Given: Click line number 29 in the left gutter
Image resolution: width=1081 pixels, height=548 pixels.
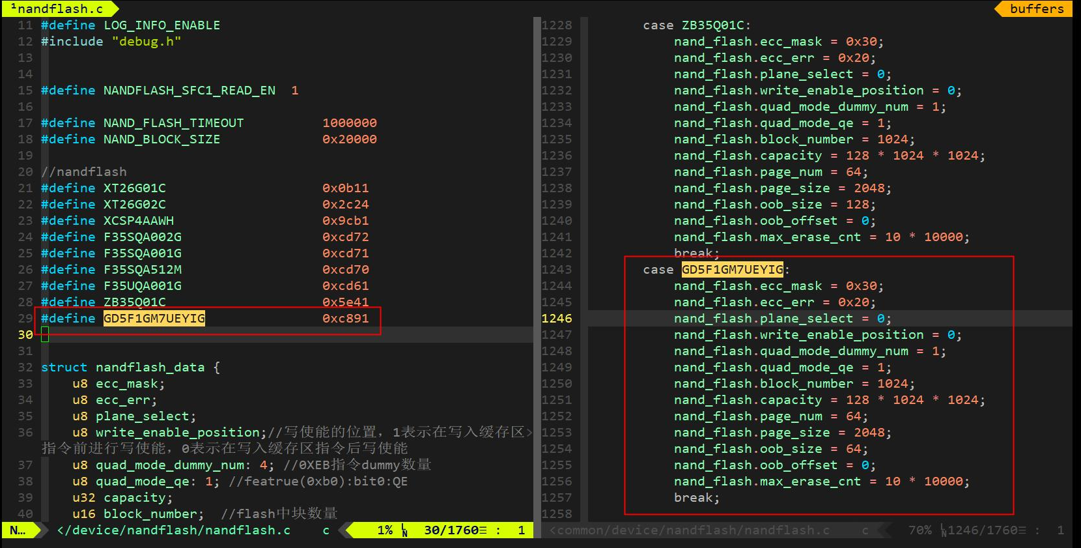Looking at the screenshot, I should 25,319.
